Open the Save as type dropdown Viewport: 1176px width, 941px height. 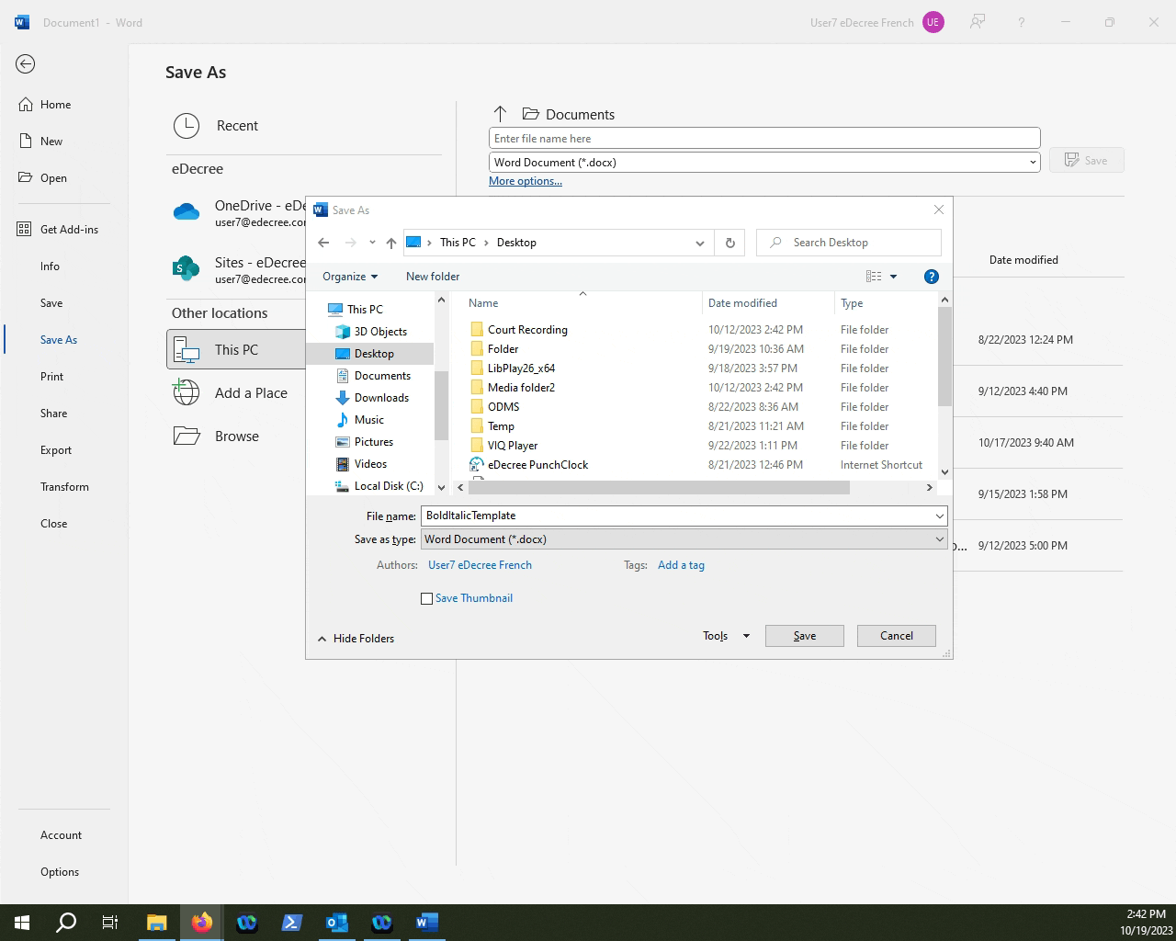tap(939, 539)
